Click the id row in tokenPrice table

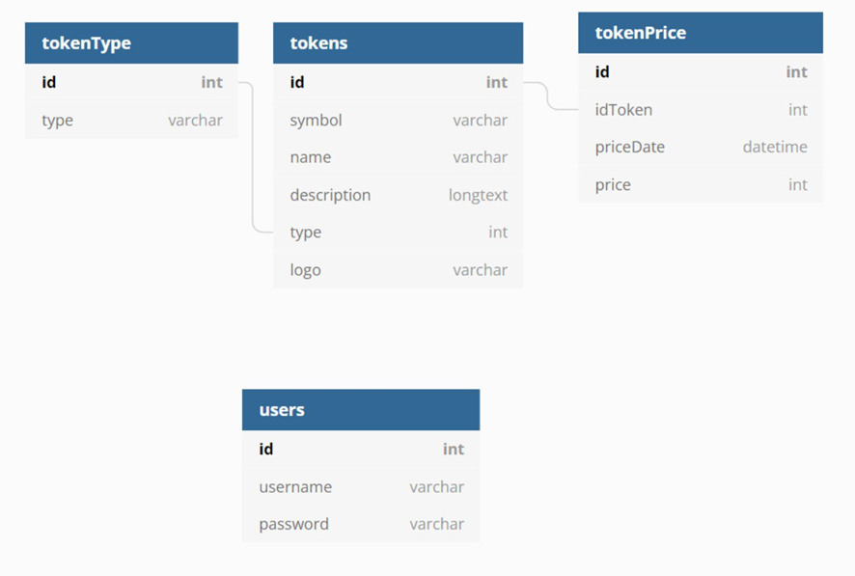coord(701,72)
